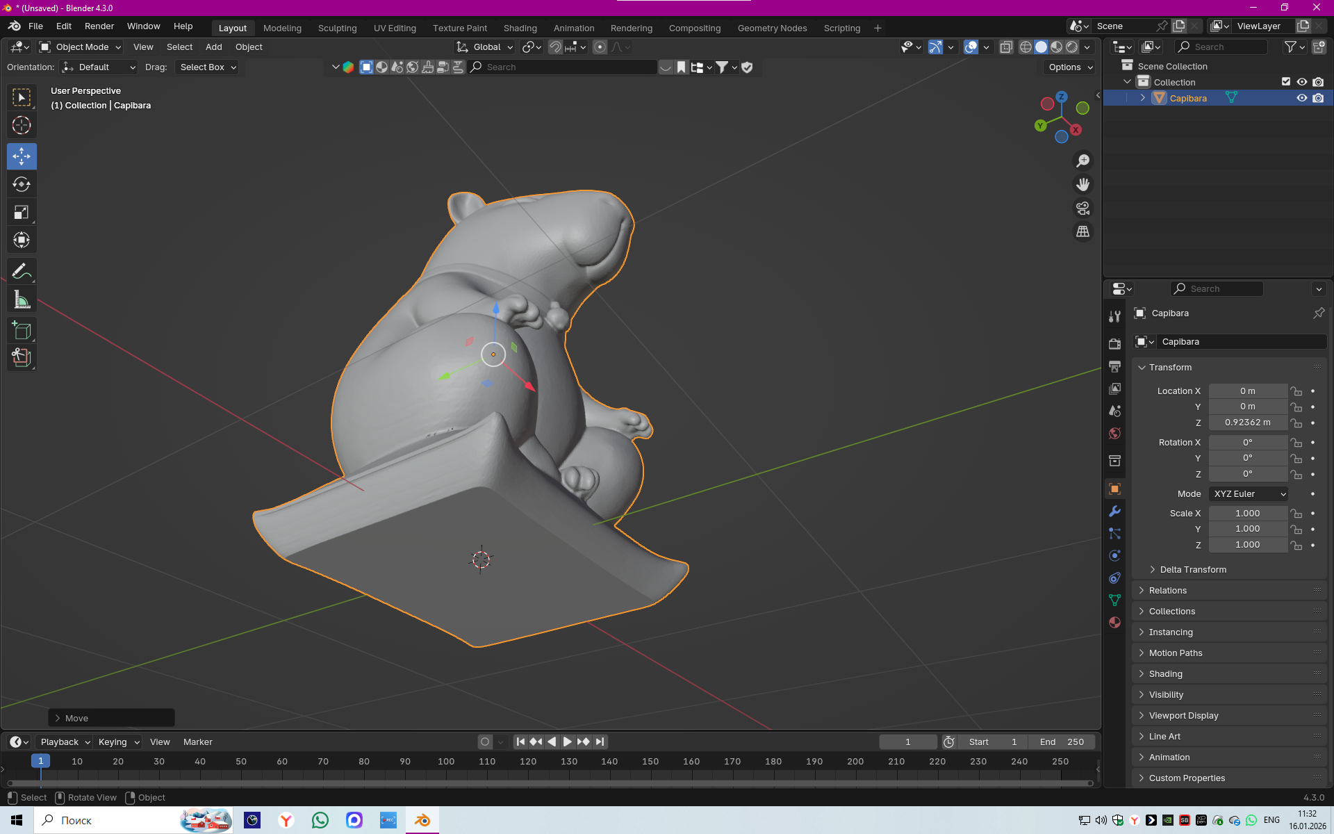Image resolution: width=1334 pixels, height=834 pixels.
Task: Open the Physics properties tab
Action: [1115, 556]
